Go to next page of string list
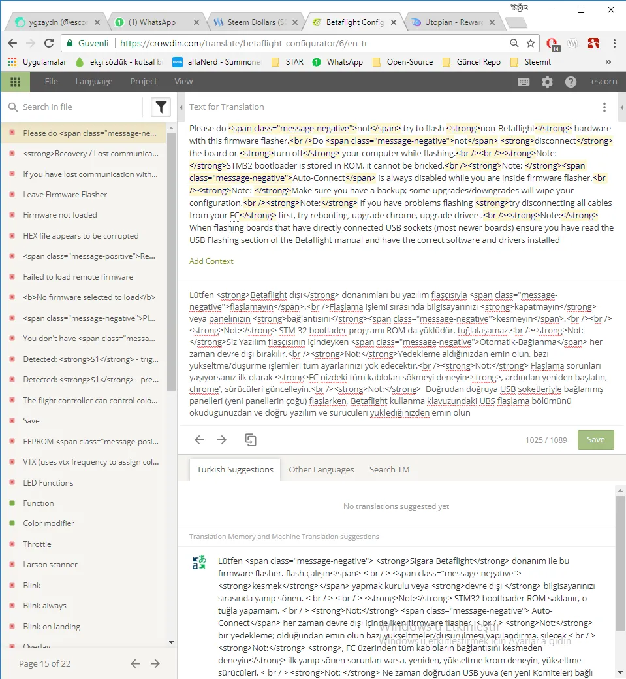This screenshot has width=626, height=679. click(155, 663)
